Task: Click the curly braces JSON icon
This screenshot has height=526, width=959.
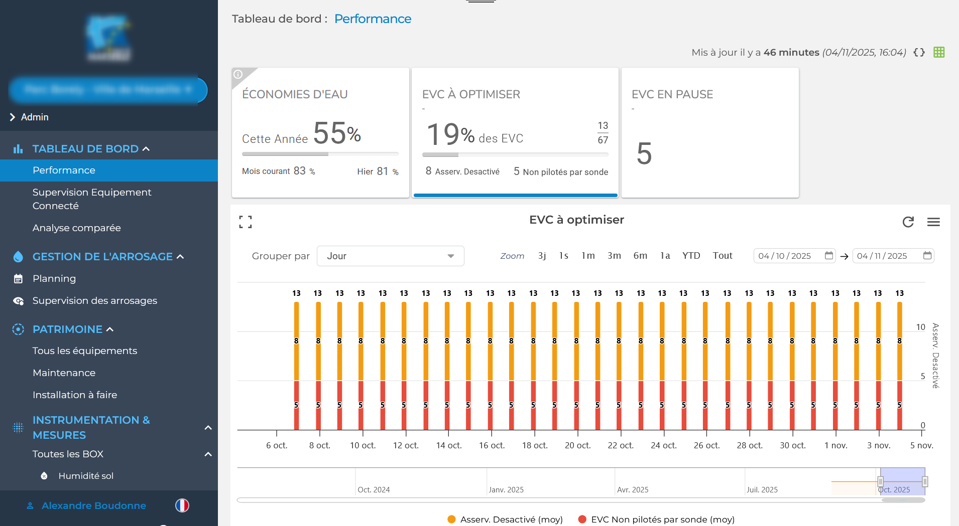Action: coord(919,52)
